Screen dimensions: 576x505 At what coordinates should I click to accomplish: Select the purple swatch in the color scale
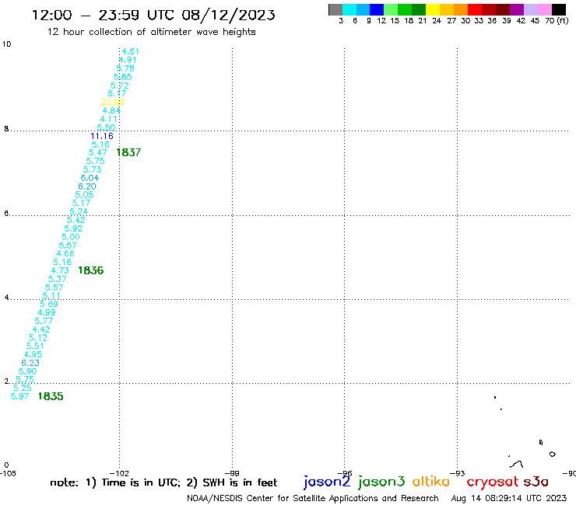point(517,9)
